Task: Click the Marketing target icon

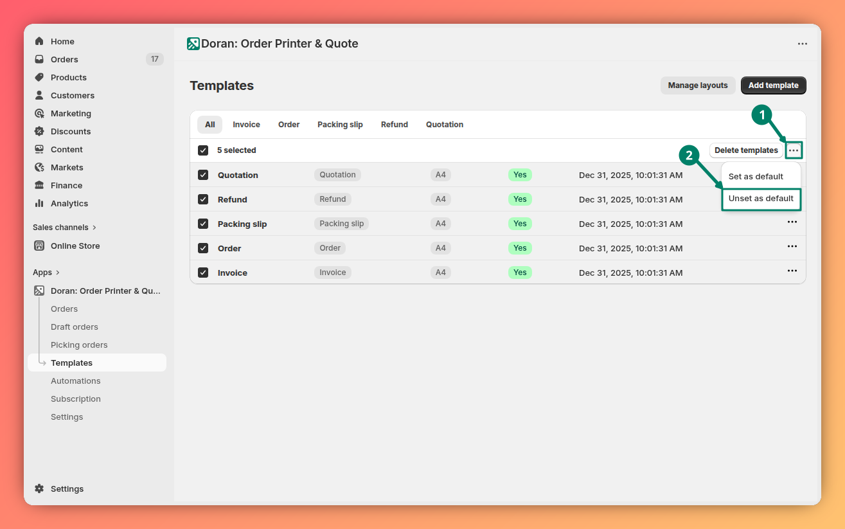Action: [x=39, y=113]
